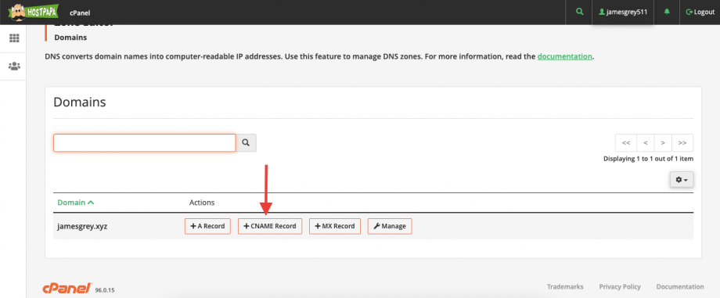This screenshot has width=720, height=298.
Task: Open Manage for jamesgrey.xyz
Action: [390, 226]
